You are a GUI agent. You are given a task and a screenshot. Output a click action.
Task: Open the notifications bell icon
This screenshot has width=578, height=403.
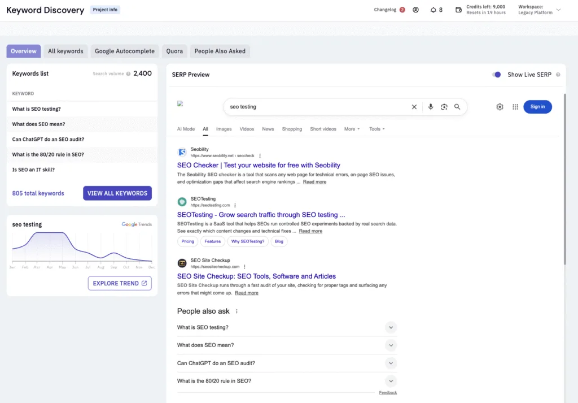coord(433,10)
